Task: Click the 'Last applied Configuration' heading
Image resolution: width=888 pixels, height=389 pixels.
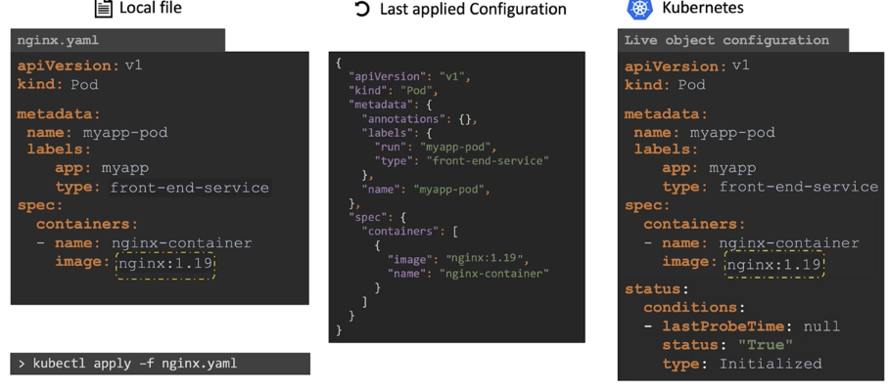Action: [473, 9]
